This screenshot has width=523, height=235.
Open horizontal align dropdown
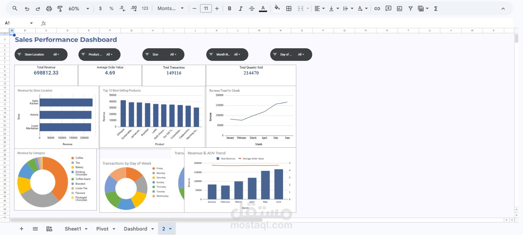pos(320,8)
